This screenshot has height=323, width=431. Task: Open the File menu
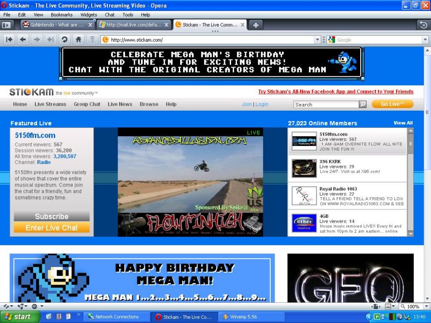coord(7,15)
